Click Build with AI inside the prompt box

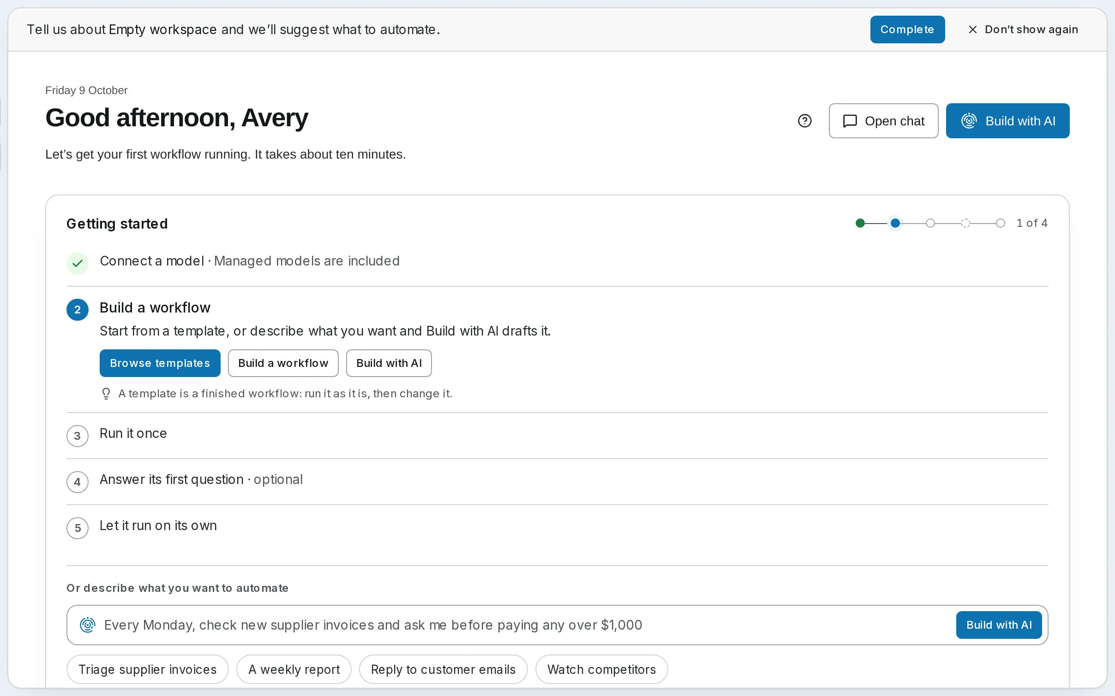(999, 625)
